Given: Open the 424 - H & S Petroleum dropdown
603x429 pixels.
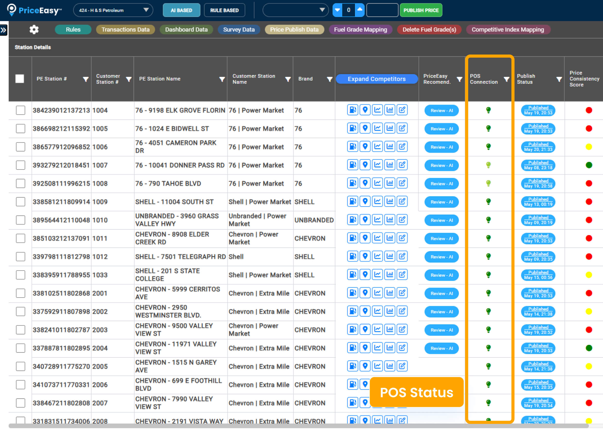Looking at the screenshot, I should click(x=113, y=10).
